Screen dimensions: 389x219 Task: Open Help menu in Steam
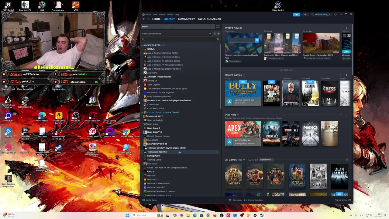tap(177, 14)
